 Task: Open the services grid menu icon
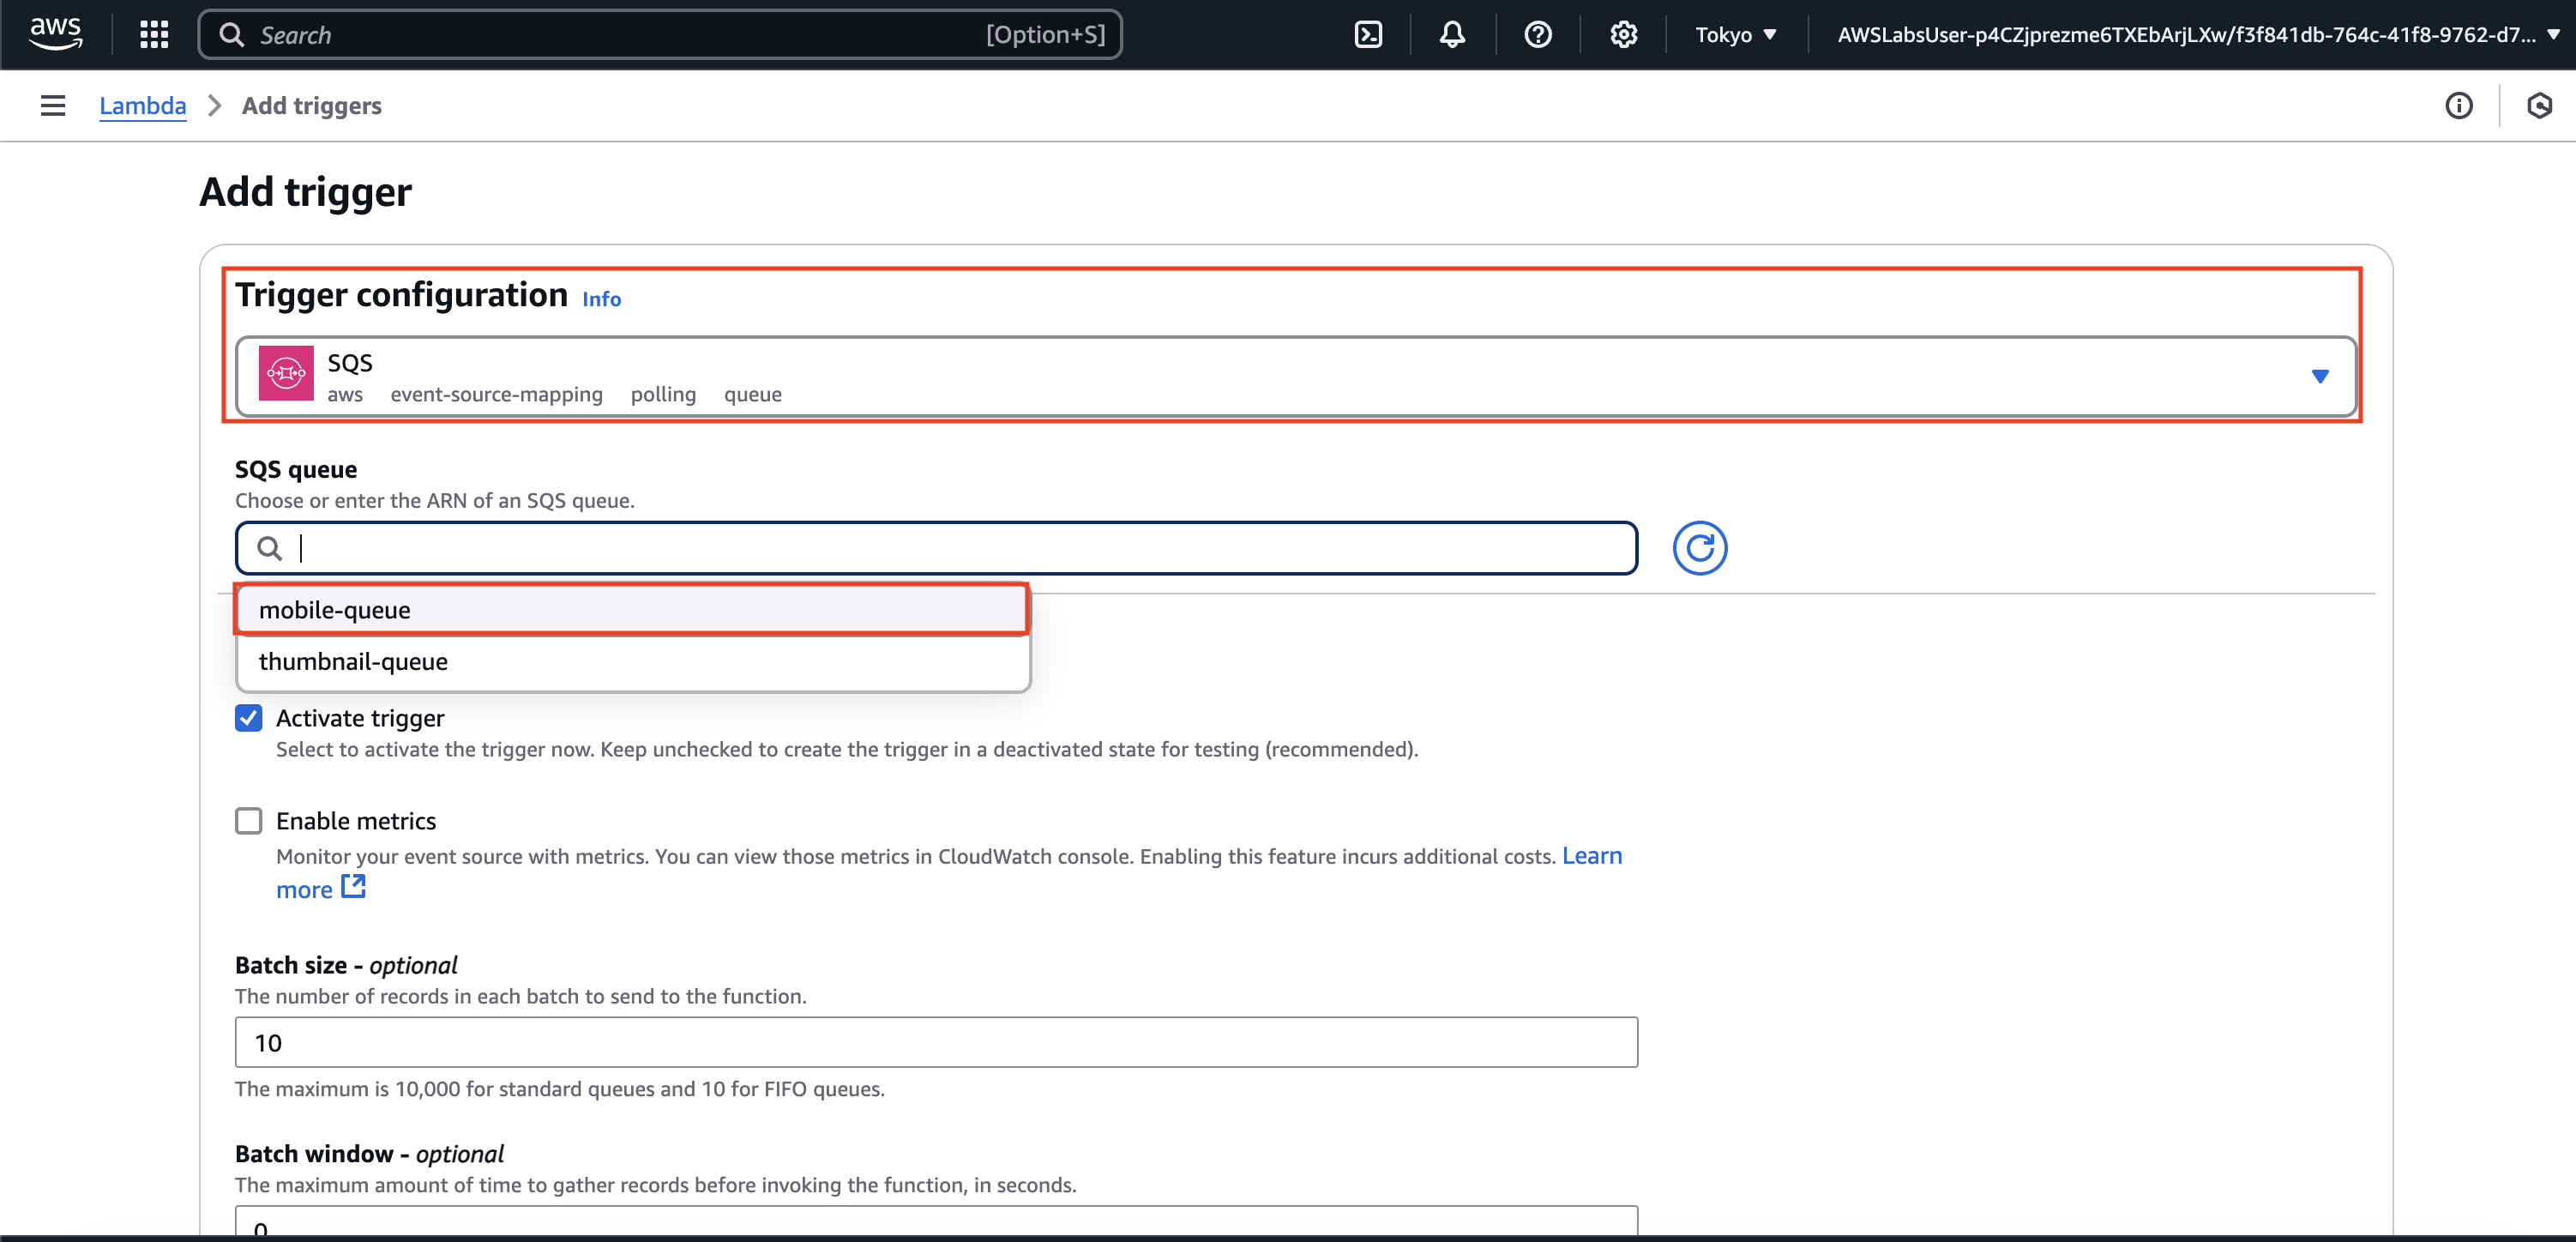pyautogui.click(x=154, y=35)
